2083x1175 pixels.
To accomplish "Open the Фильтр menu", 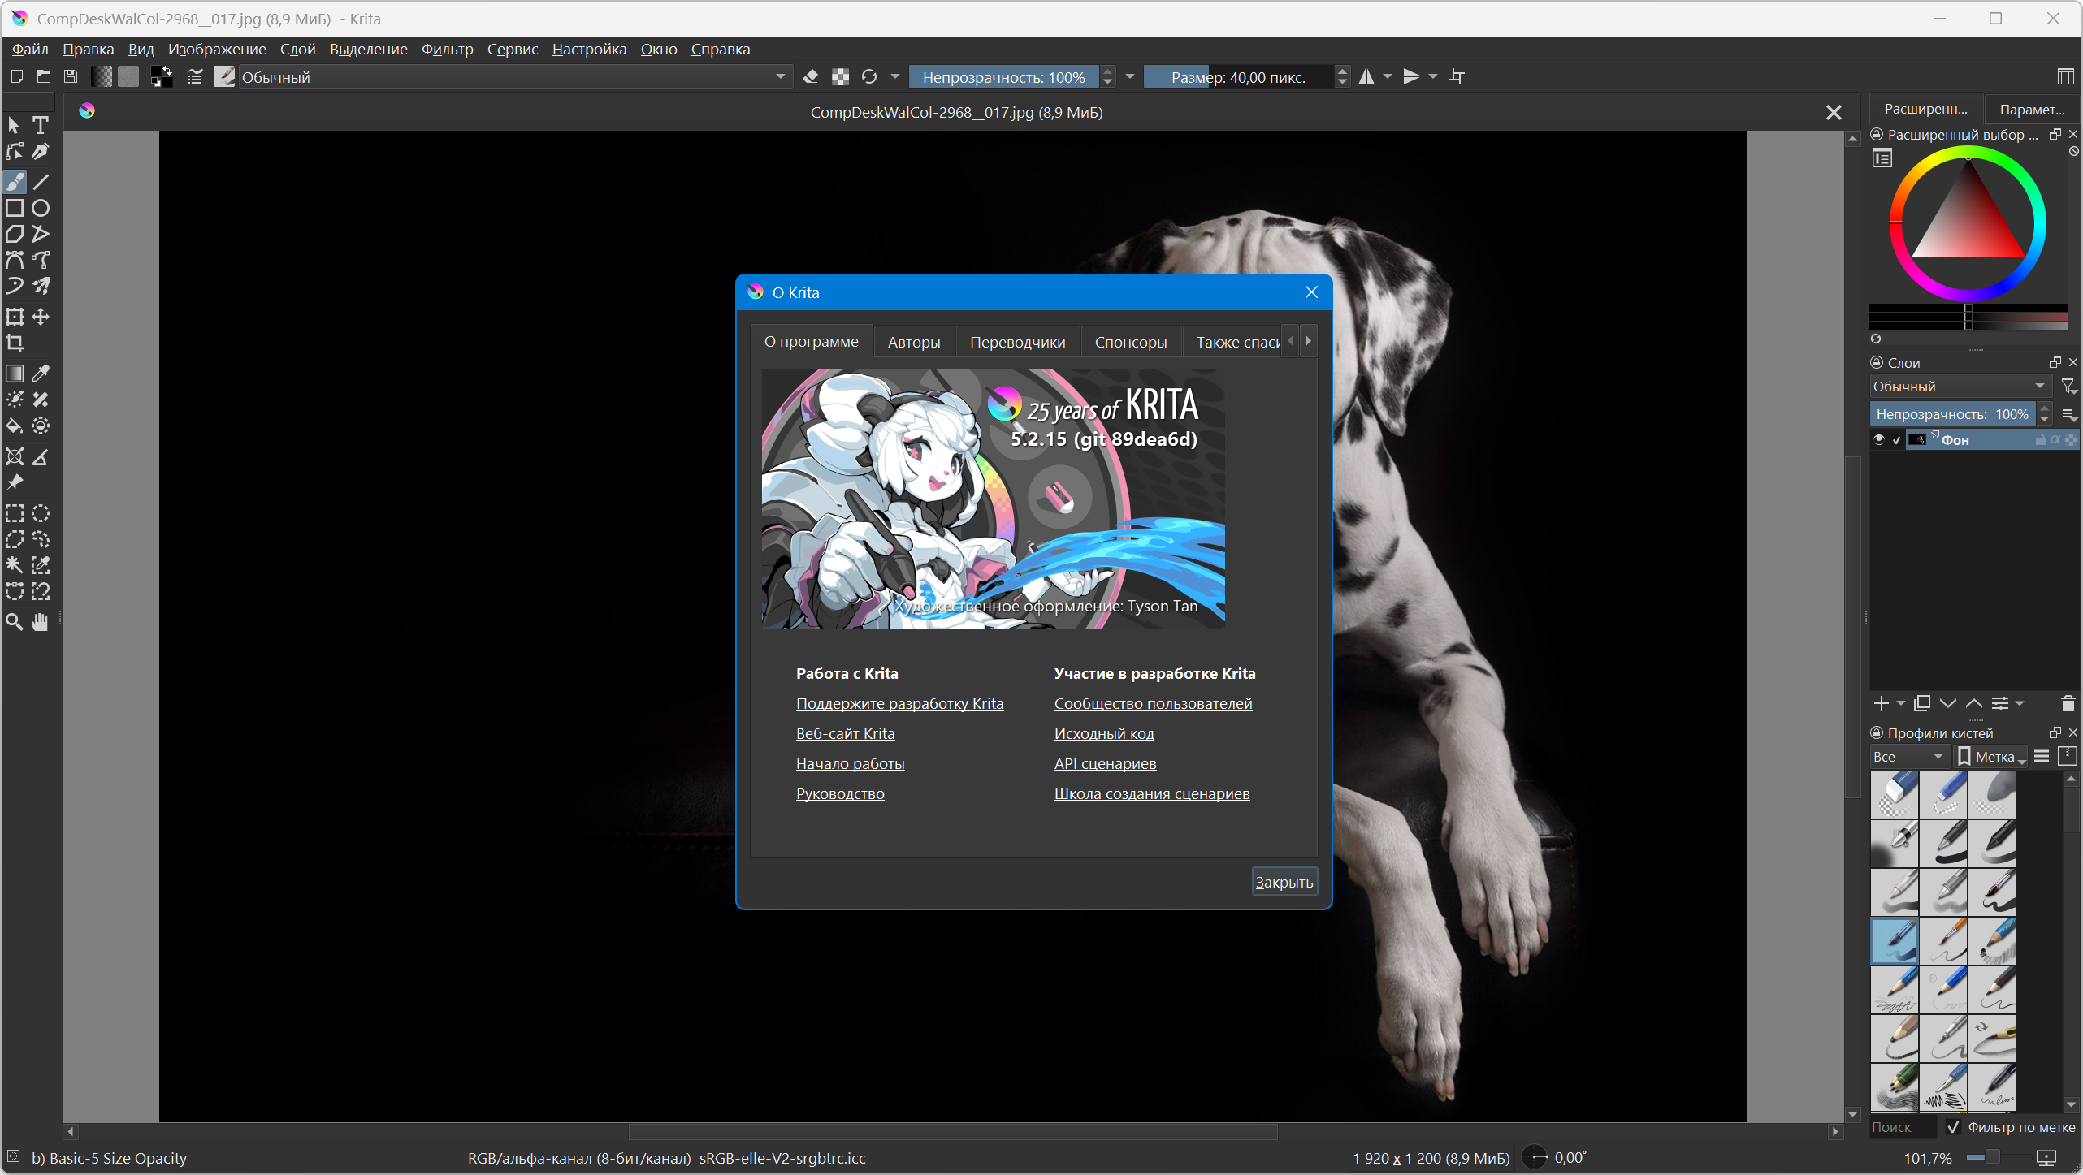I will (447, 50).
